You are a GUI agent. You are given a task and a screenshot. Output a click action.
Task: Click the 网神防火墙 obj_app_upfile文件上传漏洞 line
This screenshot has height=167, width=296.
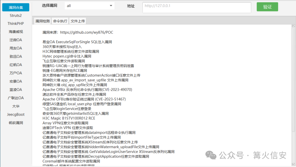pyautogui.click(x=75, y=85)
